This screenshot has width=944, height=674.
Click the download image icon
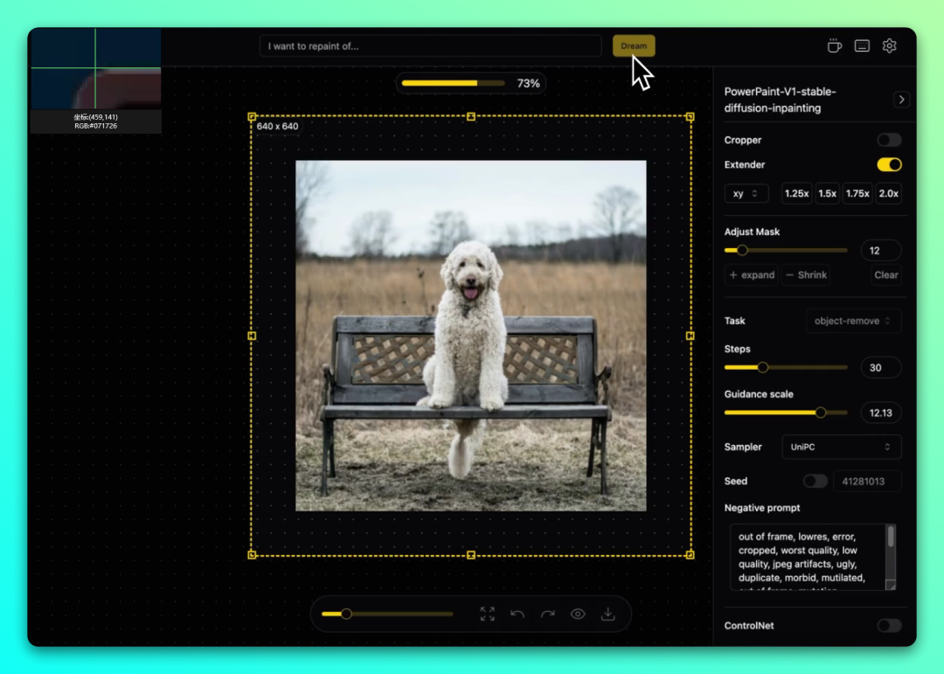tap(607, 614)
